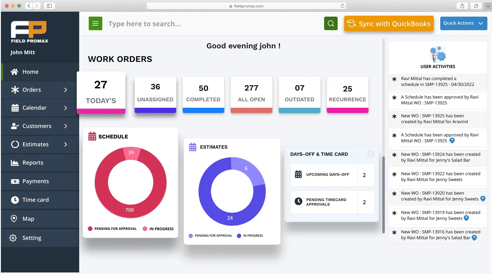
Task: Click the Calendar icon in sidebar
Action: tap(15, 108)
